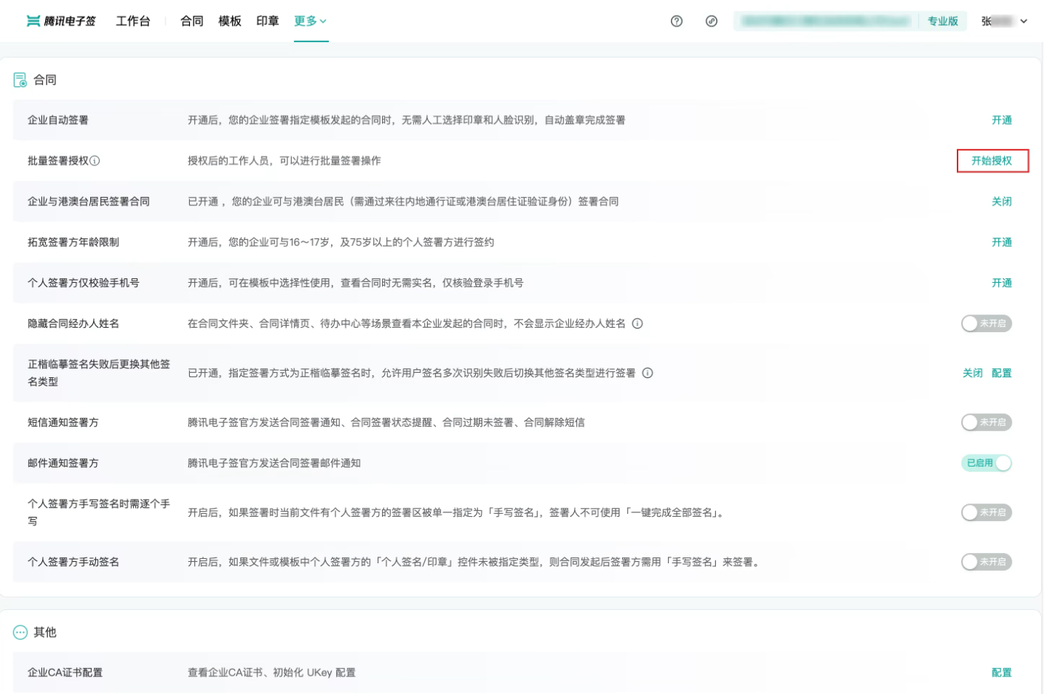1044x694 pixels.
Task: Click the 开始授权 button for 批量签署授权
Action: (x=994, y=160)
